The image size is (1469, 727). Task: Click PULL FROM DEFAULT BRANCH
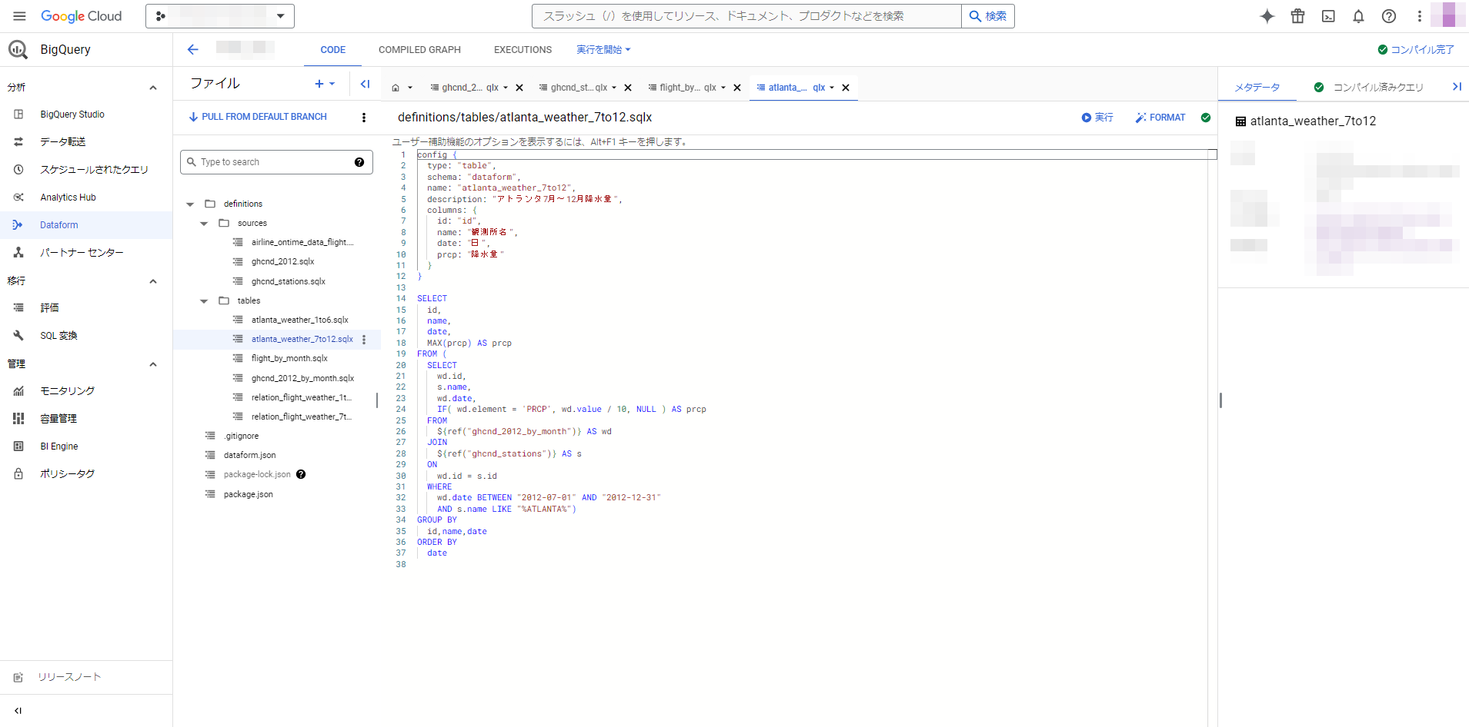[258, 117]
